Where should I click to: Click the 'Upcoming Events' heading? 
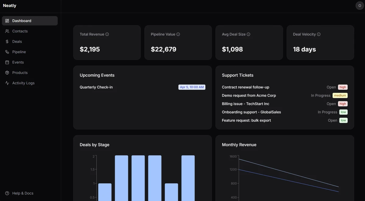[x=97, y=75]
